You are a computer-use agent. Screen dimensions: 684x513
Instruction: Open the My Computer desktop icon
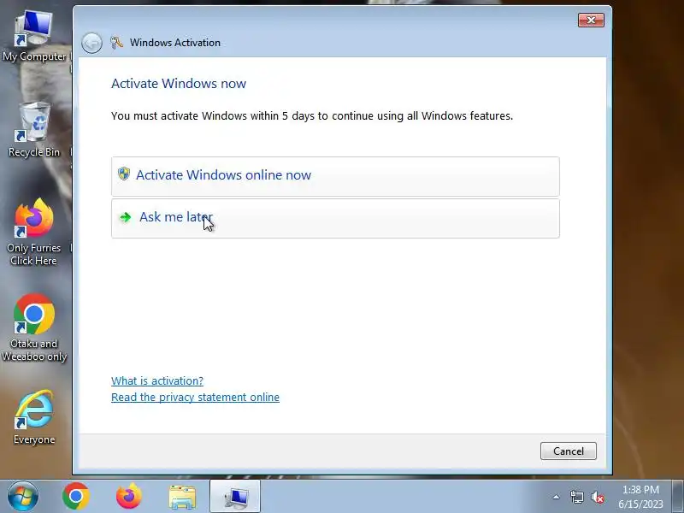point(34,36)
